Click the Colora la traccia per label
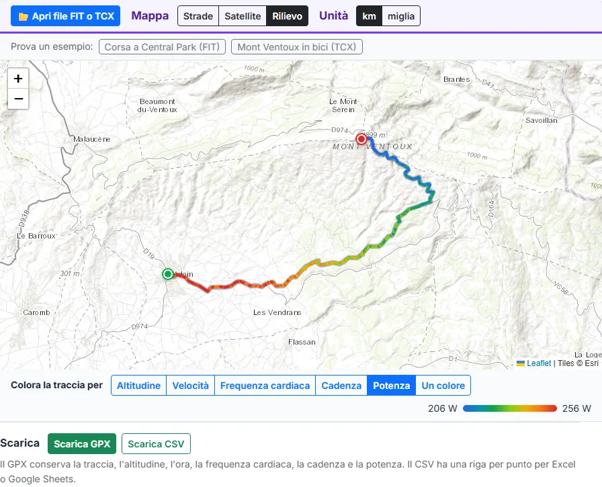602x487 pixels. pyautogui.click(x=57, y=385)
